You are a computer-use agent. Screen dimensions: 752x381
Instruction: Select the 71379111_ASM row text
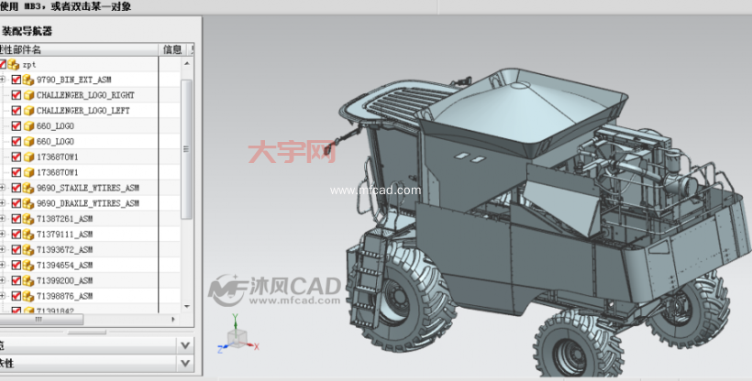click(65, 234)
